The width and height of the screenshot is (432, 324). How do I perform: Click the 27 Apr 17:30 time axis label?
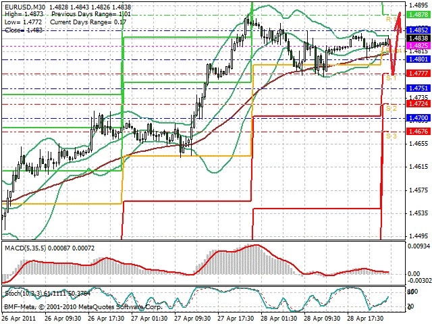pos(236,318)
